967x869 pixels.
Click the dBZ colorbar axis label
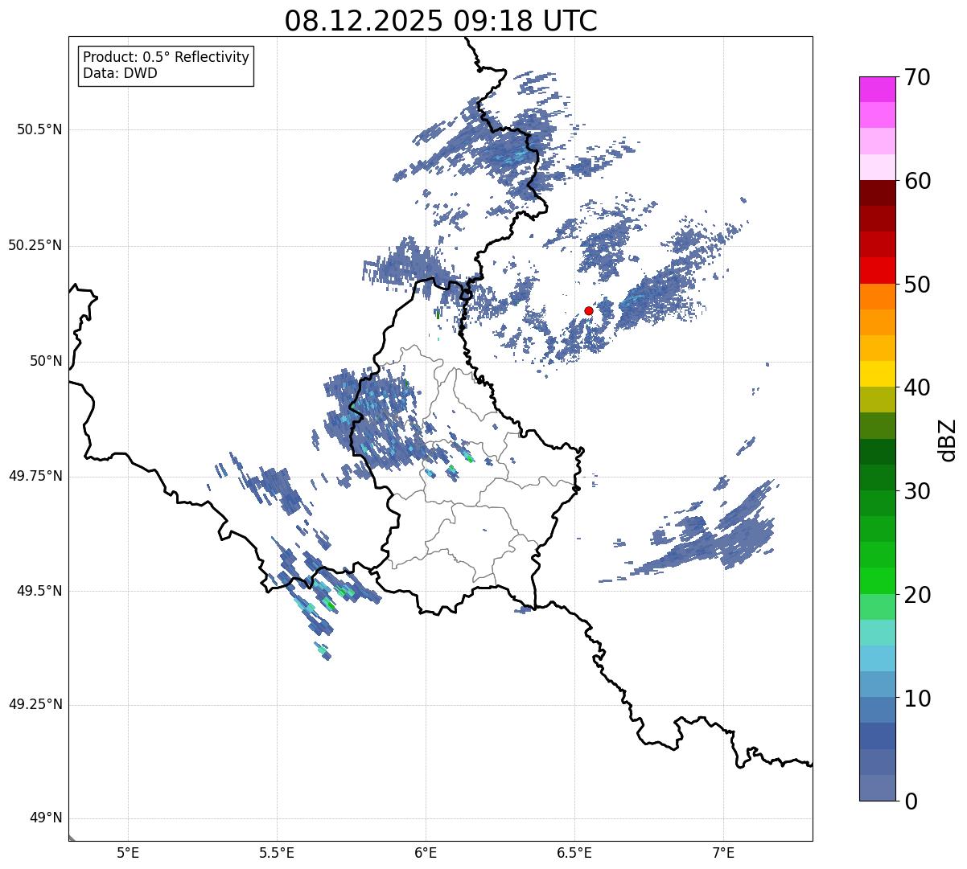pyautogui.click(x=948, y=440)
